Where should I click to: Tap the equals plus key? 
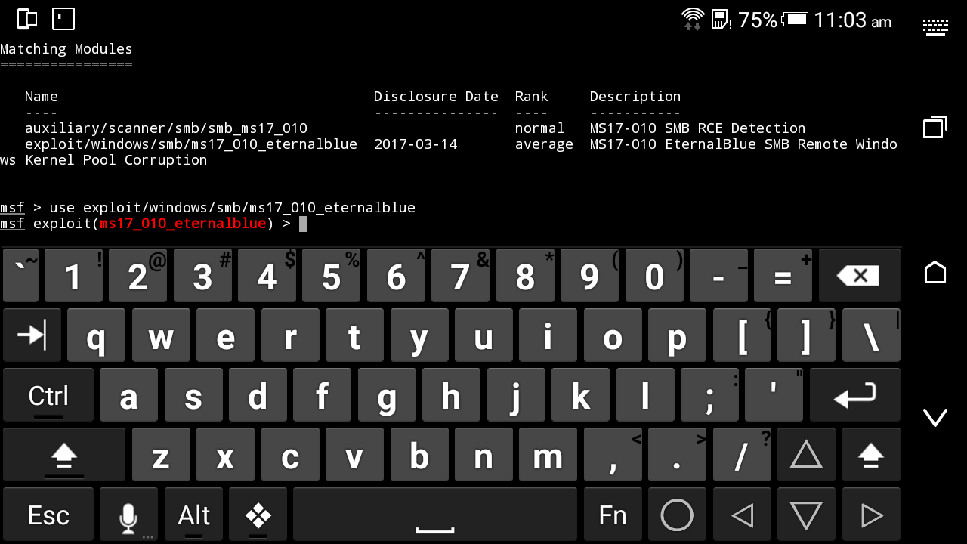coord(783,276)
